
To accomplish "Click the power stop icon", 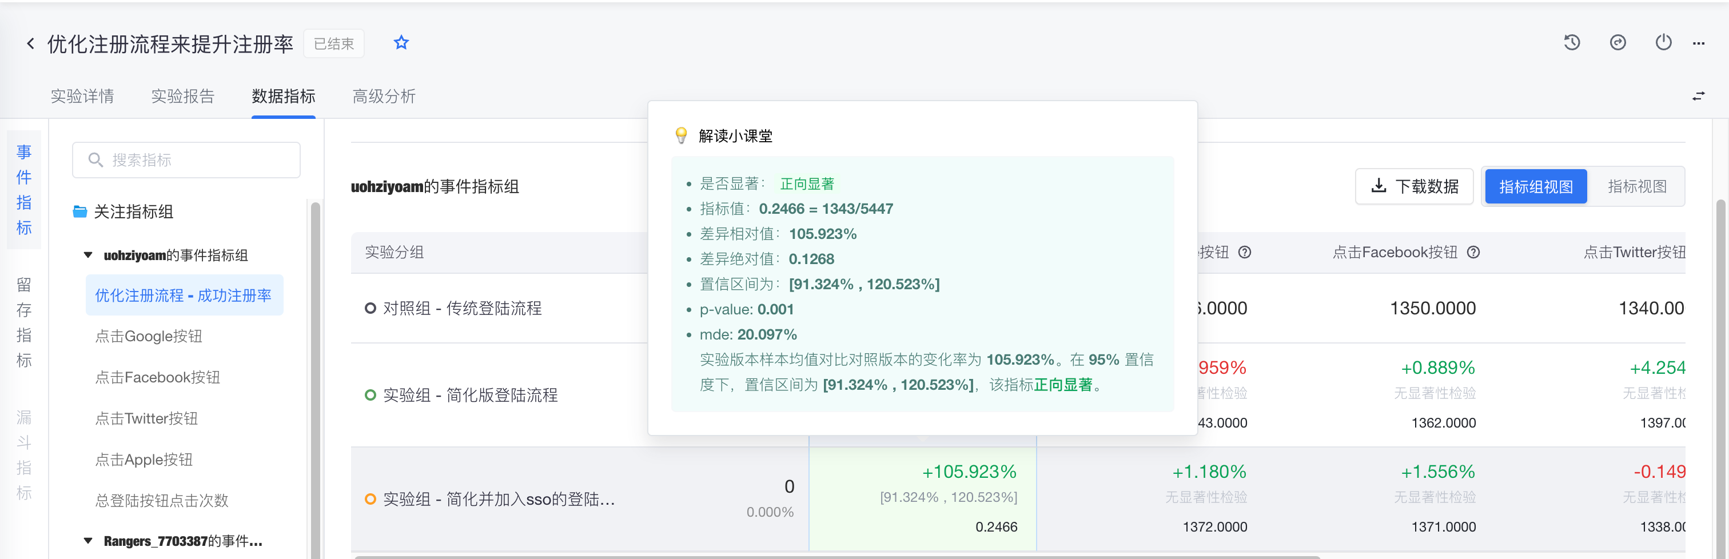I will coord(1663,43).
